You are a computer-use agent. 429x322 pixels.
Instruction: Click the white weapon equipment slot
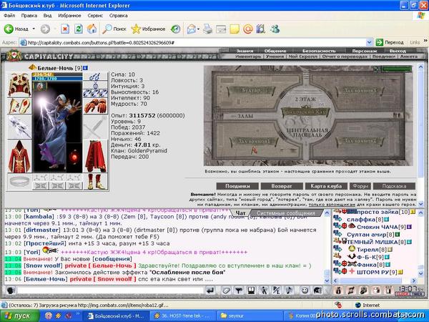19,127
